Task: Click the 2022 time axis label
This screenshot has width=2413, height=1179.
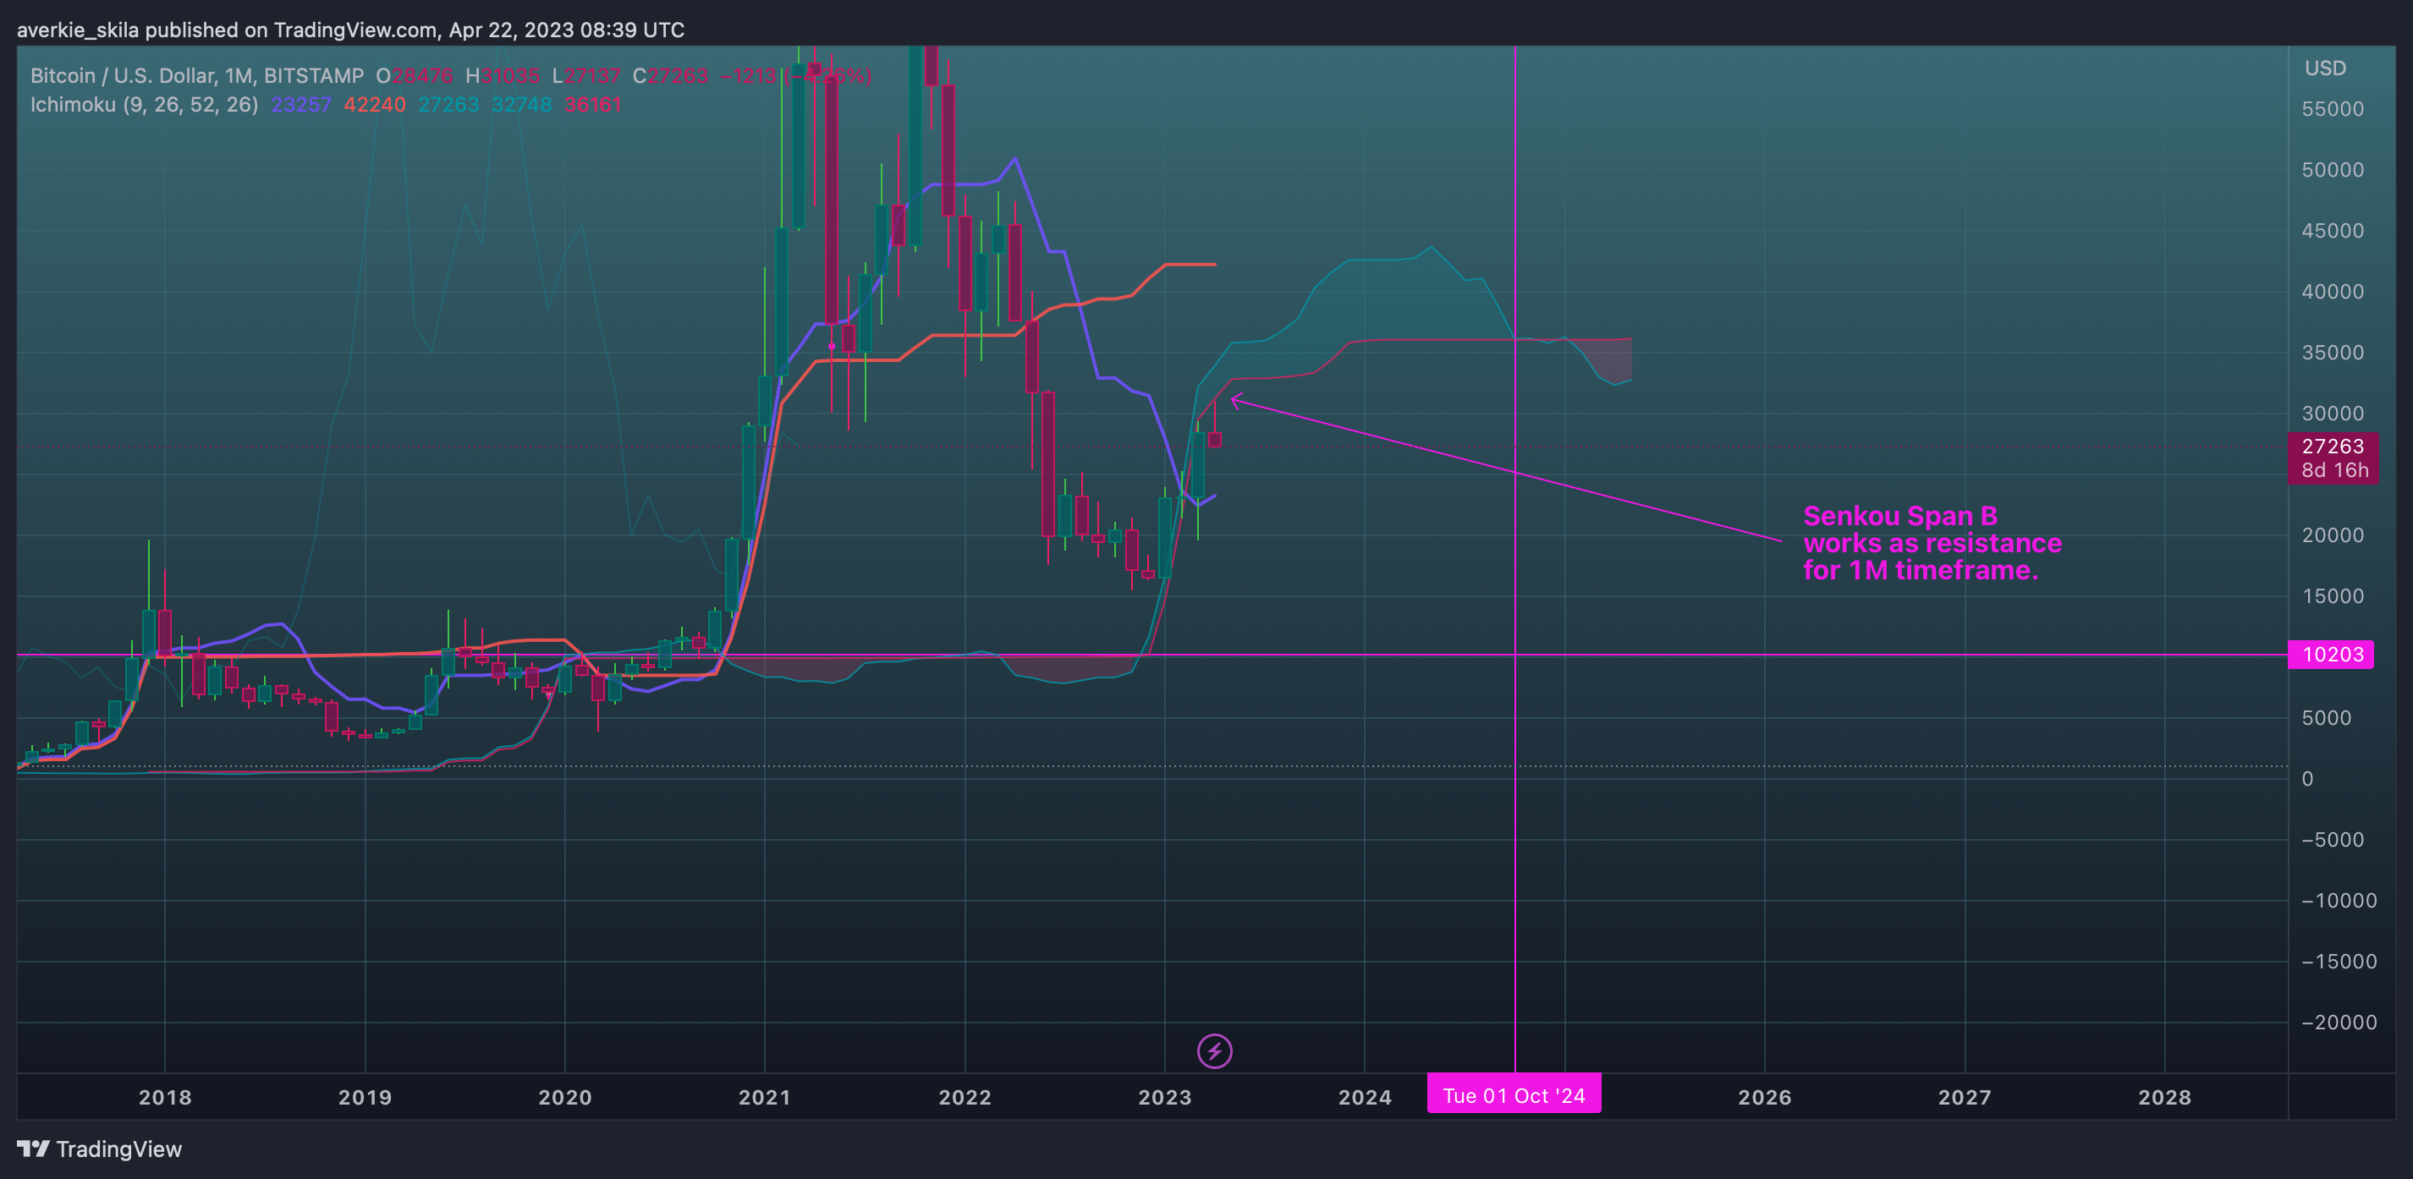Action: click(965, 1098)
